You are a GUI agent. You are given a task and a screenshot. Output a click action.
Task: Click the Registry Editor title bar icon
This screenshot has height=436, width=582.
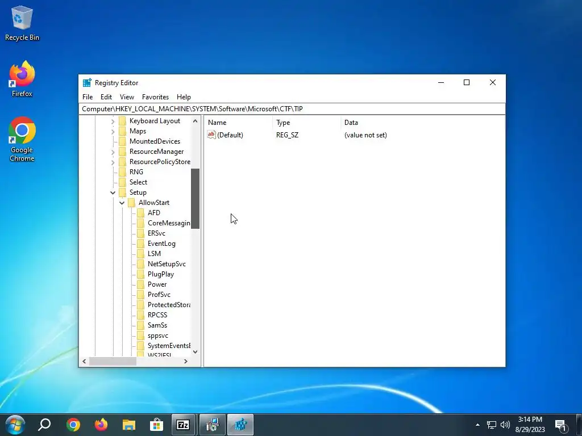87,83
